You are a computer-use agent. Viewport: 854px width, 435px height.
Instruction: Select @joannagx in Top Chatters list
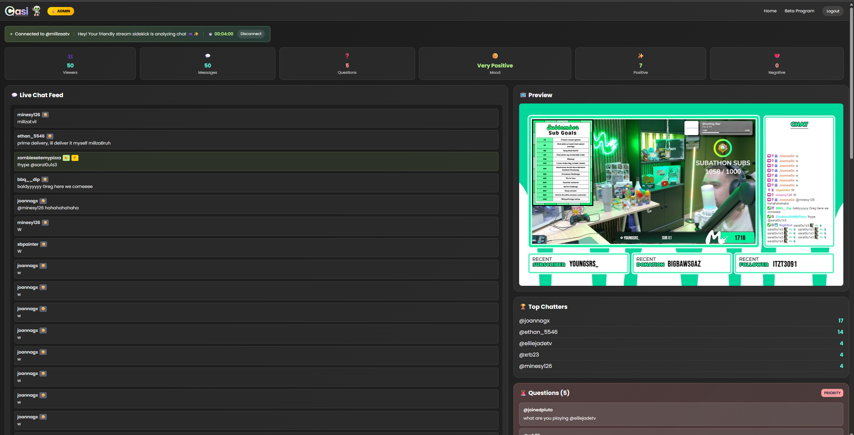(x=534, y=320)
